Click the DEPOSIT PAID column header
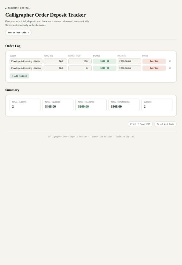This screenshot has width=182, height=265. pyautogui.click(x=74, y=56)
